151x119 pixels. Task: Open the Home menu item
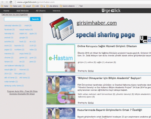pos(6,11)
